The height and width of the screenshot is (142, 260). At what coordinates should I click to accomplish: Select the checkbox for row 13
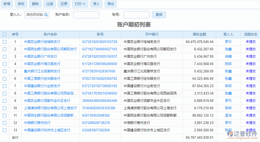[x=5, y=130]
